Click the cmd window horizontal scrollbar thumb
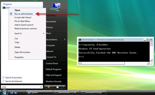This screenshot has height=95, width=155. pyautogui.click(x=103, y=63)
